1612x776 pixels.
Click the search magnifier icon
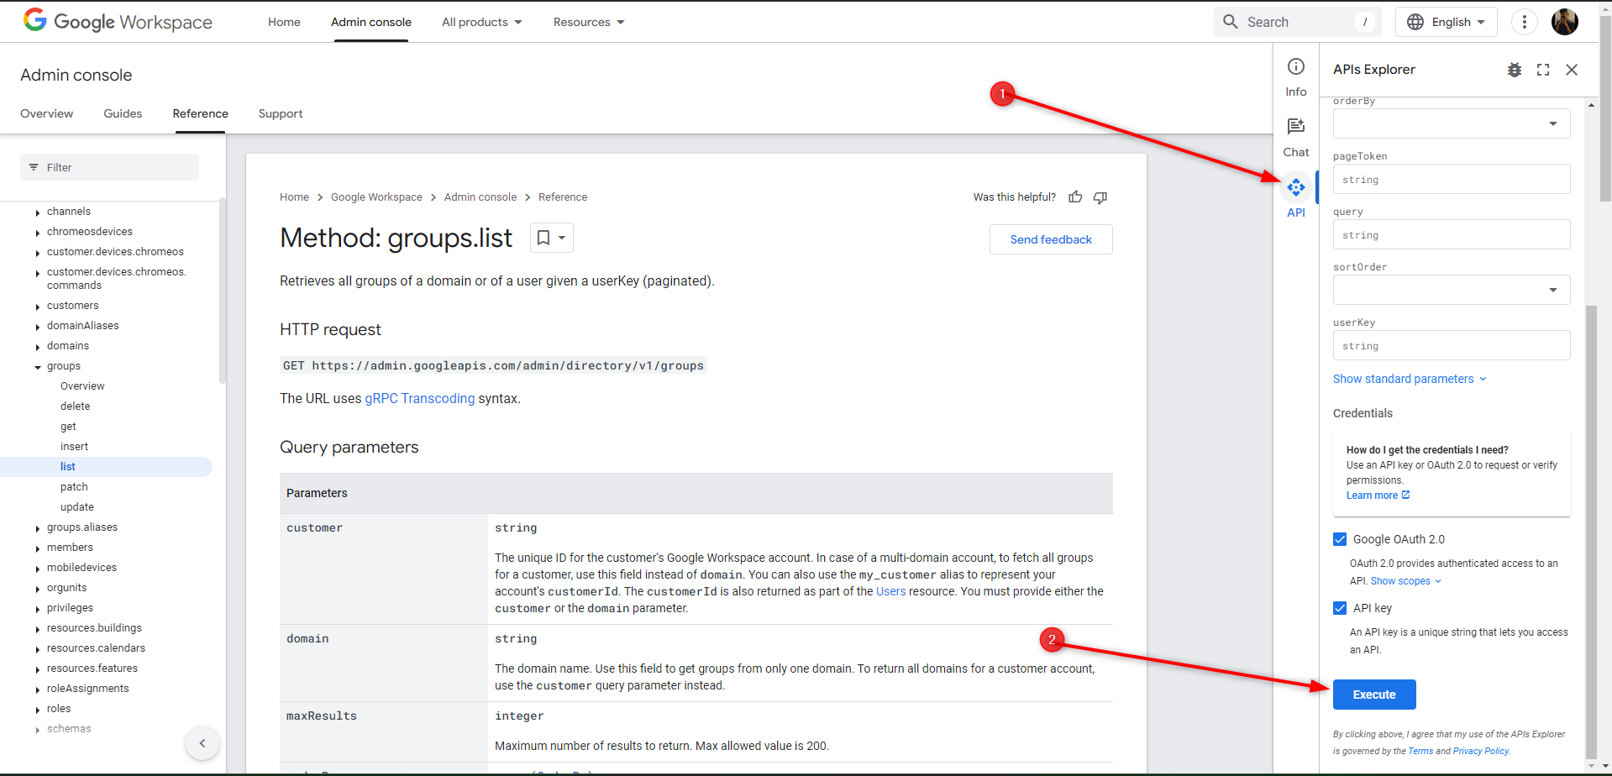click(1231, 22)
